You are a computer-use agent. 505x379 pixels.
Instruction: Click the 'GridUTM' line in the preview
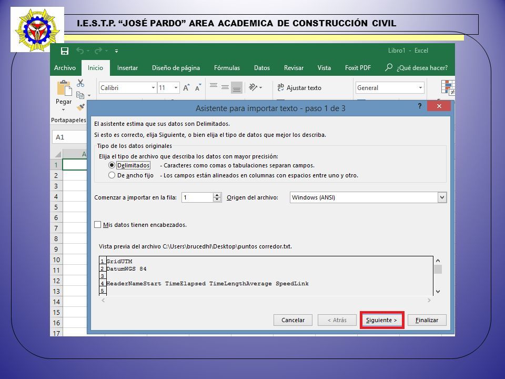pyautogui.click(x=119, y=262)
